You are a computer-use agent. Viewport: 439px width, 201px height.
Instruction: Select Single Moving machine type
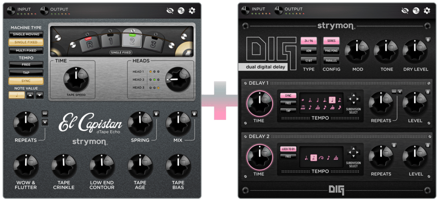tap(26, 34)
